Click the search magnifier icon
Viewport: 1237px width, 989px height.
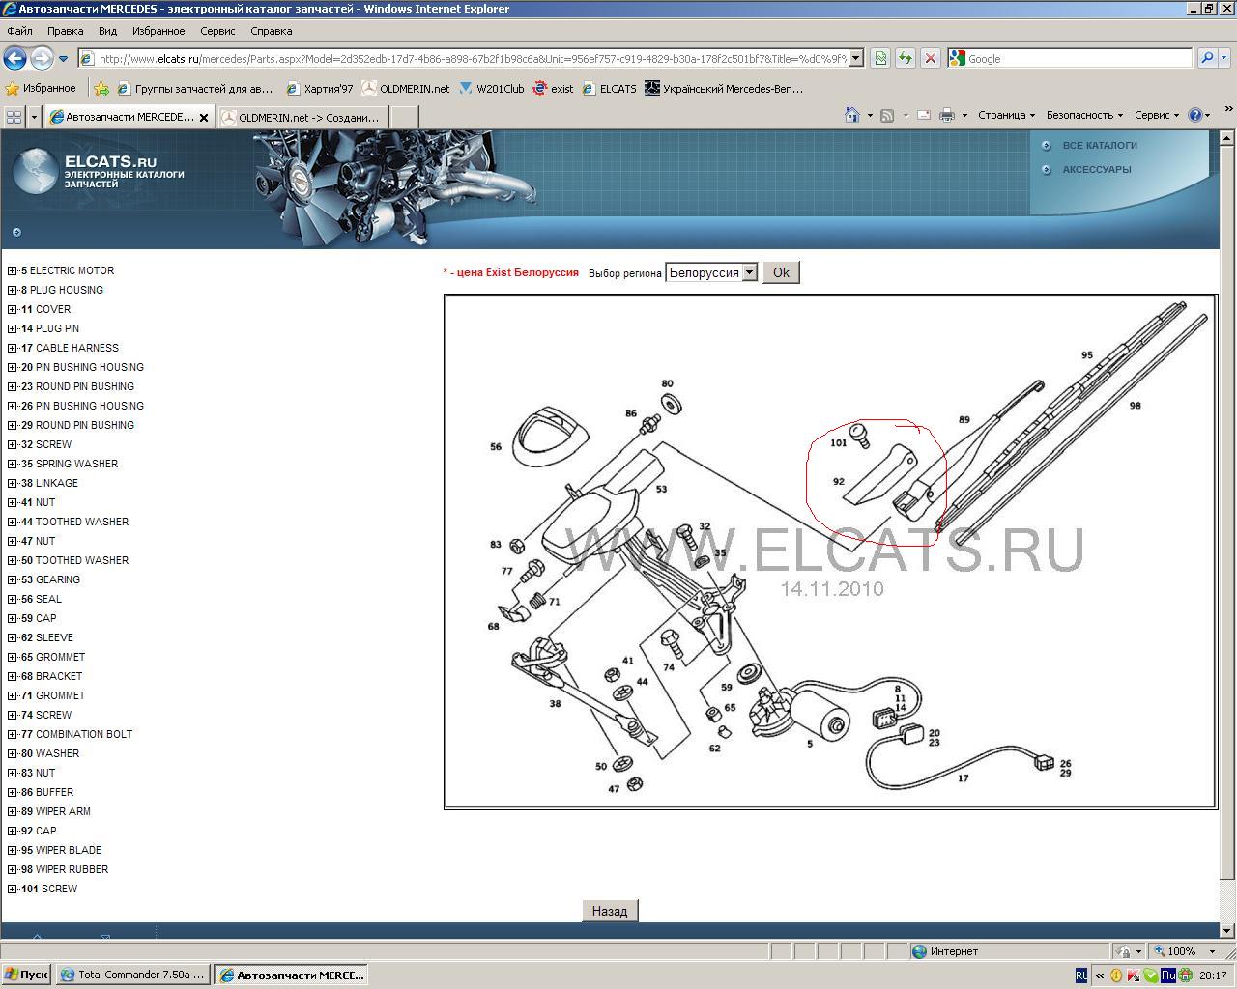(x=1206, y=59)
